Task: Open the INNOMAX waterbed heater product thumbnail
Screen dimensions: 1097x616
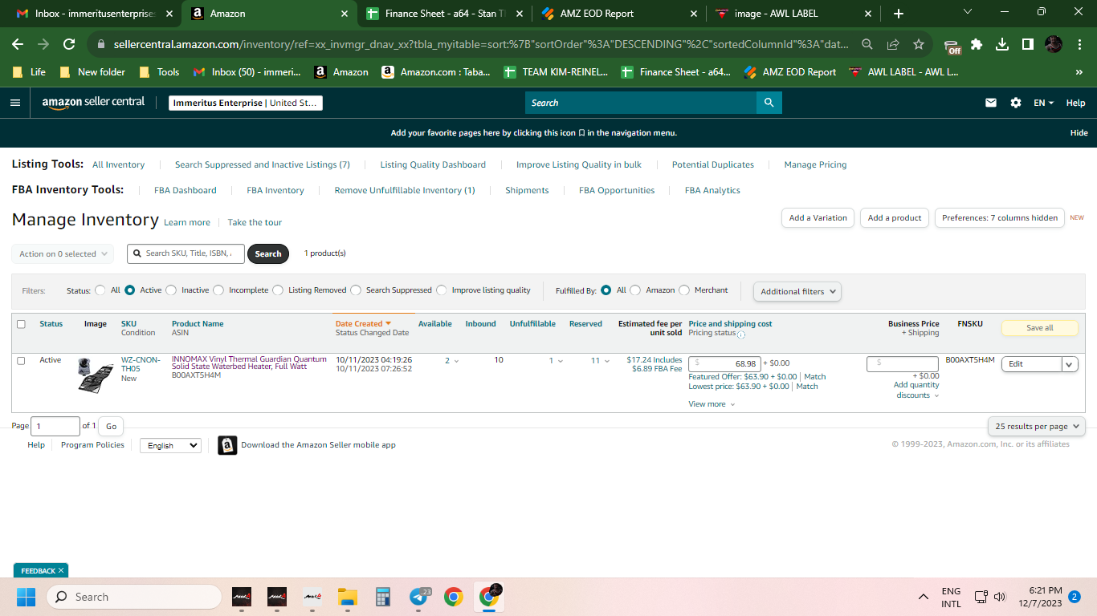Action: click(x=96, y=375)
